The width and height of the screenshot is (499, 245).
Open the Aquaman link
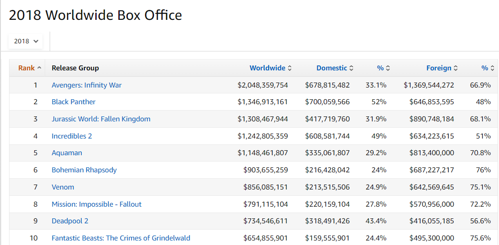67,153
